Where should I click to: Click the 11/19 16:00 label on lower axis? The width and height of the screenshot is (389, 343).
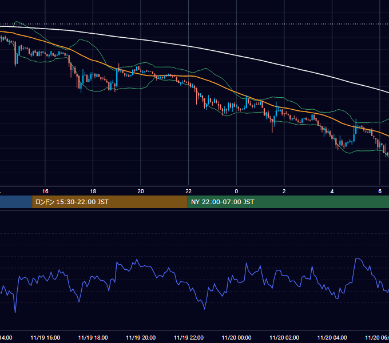tap(45, 337)
